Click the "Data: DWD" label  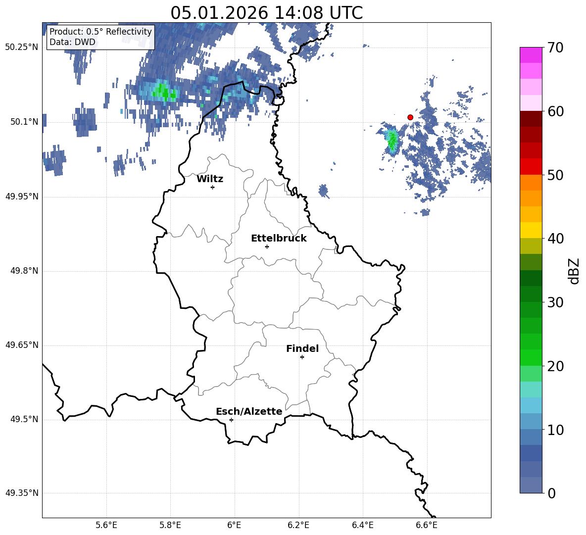pyautogui.click(x=72, y=43)
